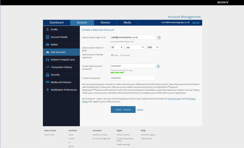Click the Wallet icon in sidebar
This screenshot has height=148, width=244.
[48, 45]
